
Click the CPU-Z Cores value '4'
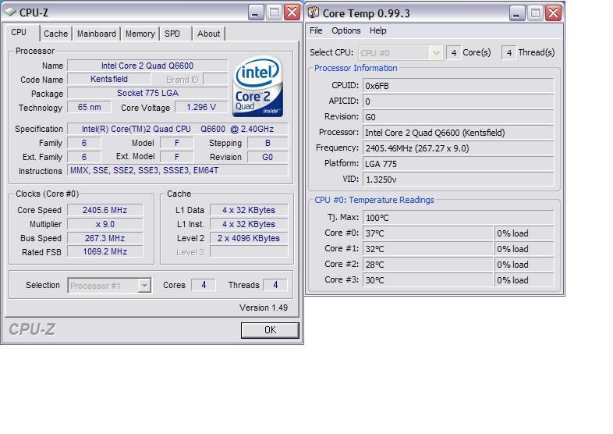pyautogui.click(x=204, y=285)
